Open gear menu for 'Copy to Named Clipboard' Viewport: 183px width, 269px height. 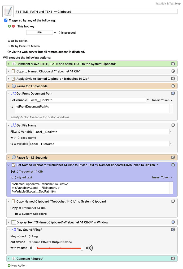click(x=173, y=71)
